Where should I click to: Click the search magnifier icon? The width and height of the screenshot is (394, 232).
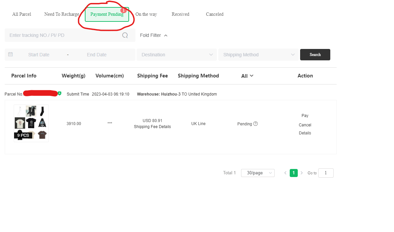coord(125,35)
